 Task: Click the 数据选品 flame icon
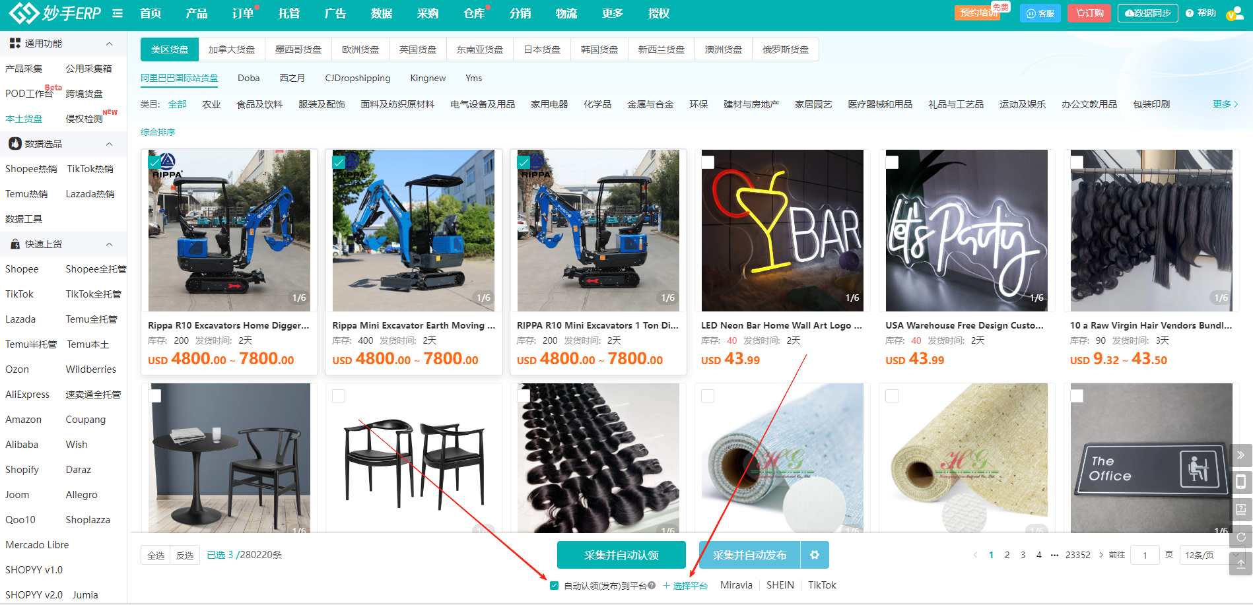(x=15, y=144)
